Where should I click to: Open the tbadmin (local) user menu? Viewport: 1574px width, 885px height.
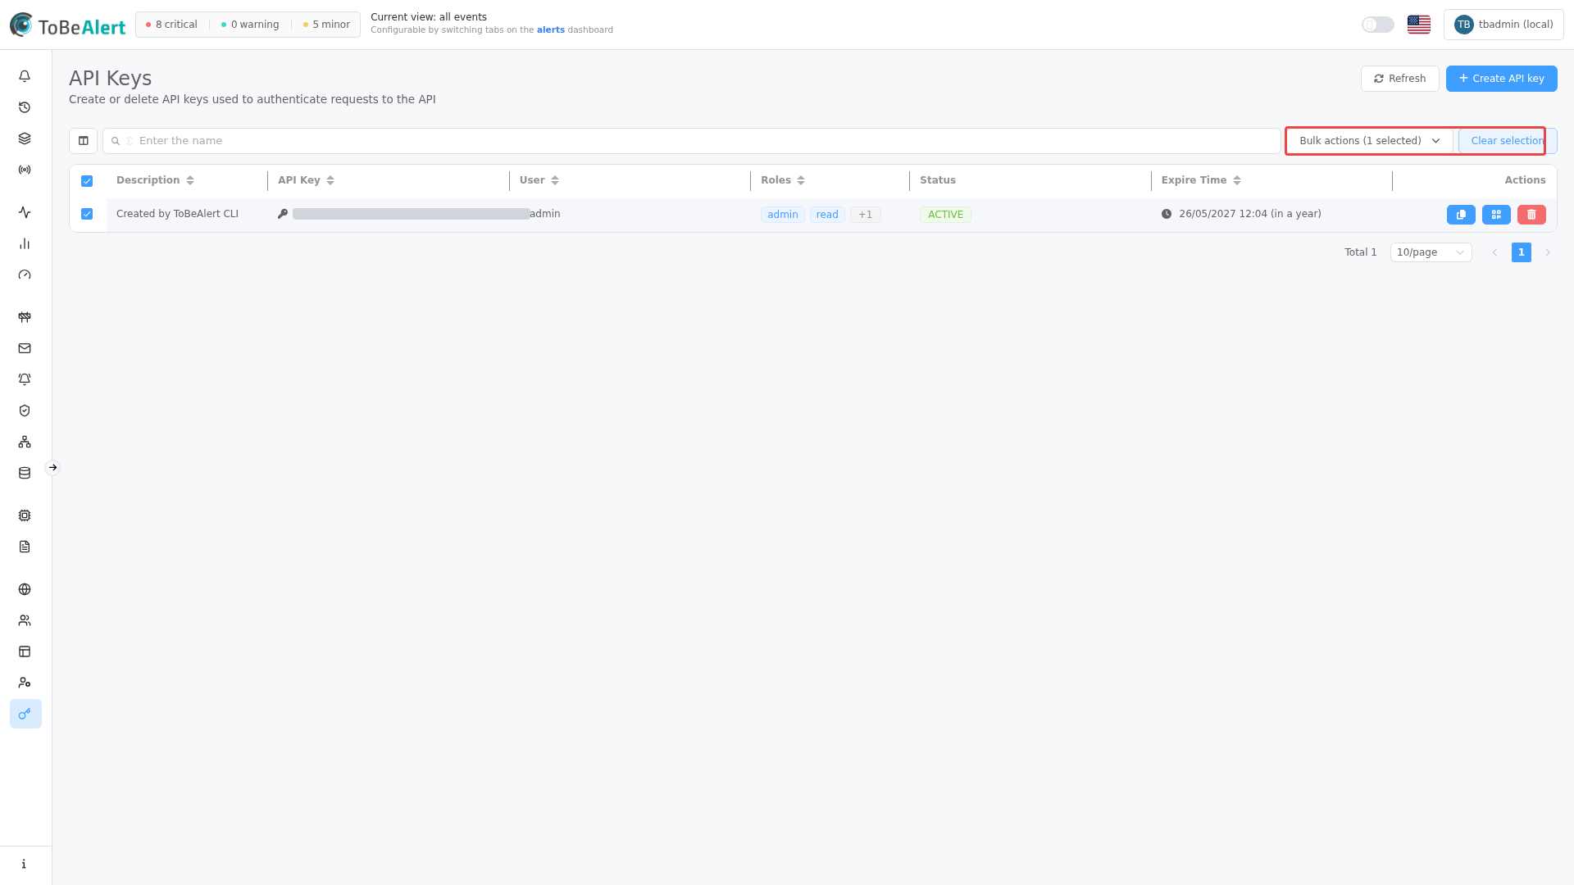tap(1503, 25)
